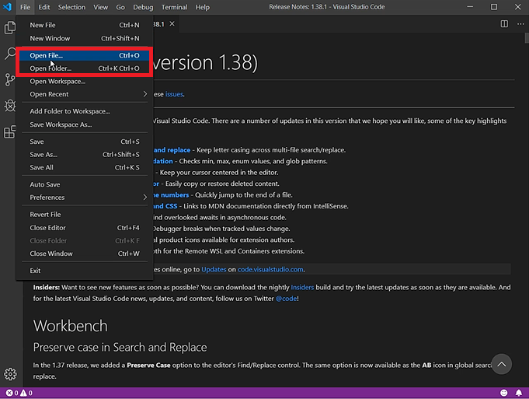Open the View menu
Screen dimensions: 529x399
(x=100, y=7)
